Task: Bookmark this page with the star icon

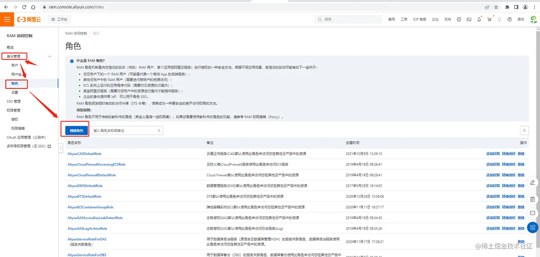Action: pos(496,7)
